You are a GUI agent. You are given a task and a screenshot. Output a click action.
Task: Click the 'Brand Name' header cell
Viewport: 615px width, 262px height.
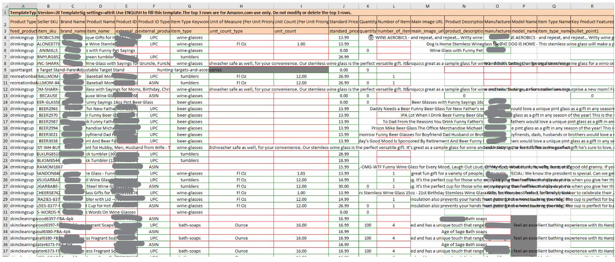[73, 22]
